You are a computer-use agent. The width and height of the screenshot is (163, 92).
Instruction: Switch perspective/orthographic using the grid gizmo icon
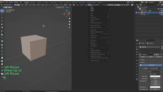coord(70,27)
